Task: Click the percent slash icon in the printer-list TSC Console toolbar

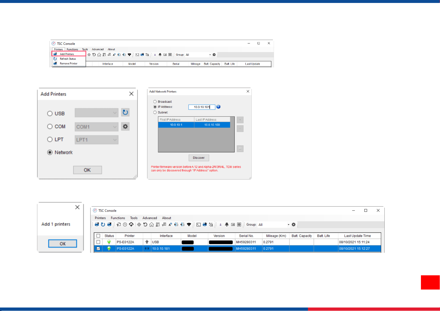Action: click(x=211, y=225)
